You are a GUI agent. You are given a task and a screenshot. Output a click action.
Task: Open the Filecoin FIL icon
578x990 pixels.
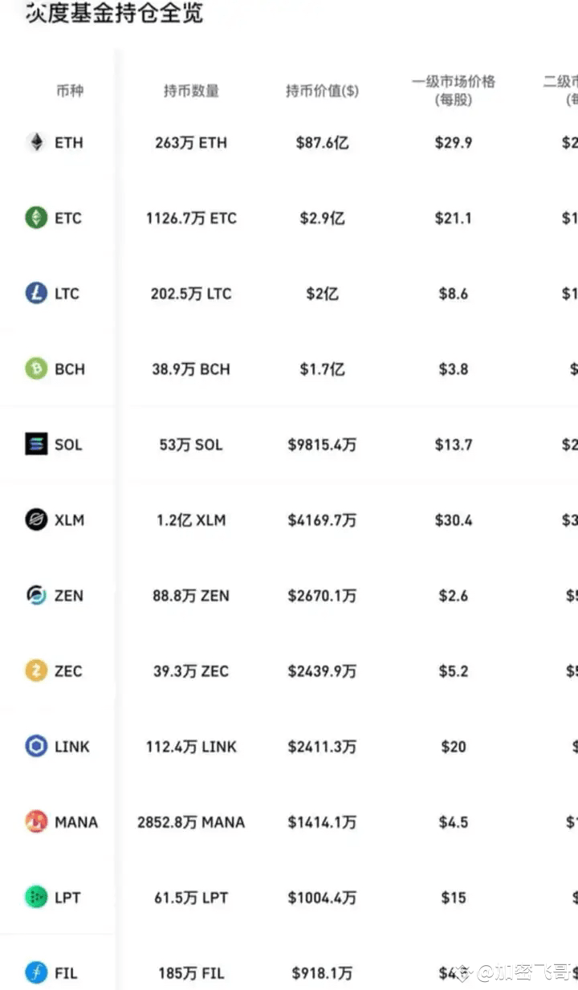click(36, 972)
